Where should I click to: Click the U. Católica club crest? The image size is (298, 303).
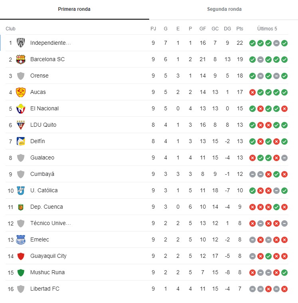pos(21,190)
